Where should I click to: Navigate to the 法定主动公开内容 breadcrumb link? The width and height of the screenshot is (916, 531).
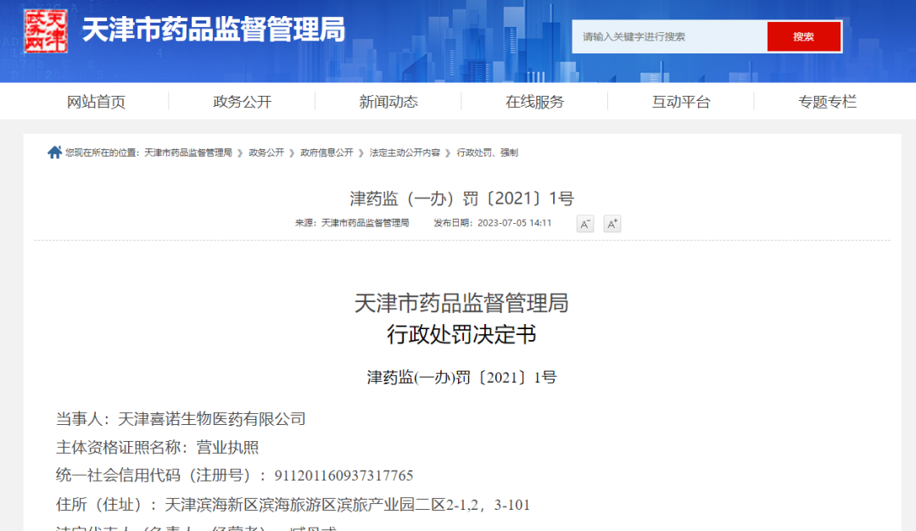point(405,153)
